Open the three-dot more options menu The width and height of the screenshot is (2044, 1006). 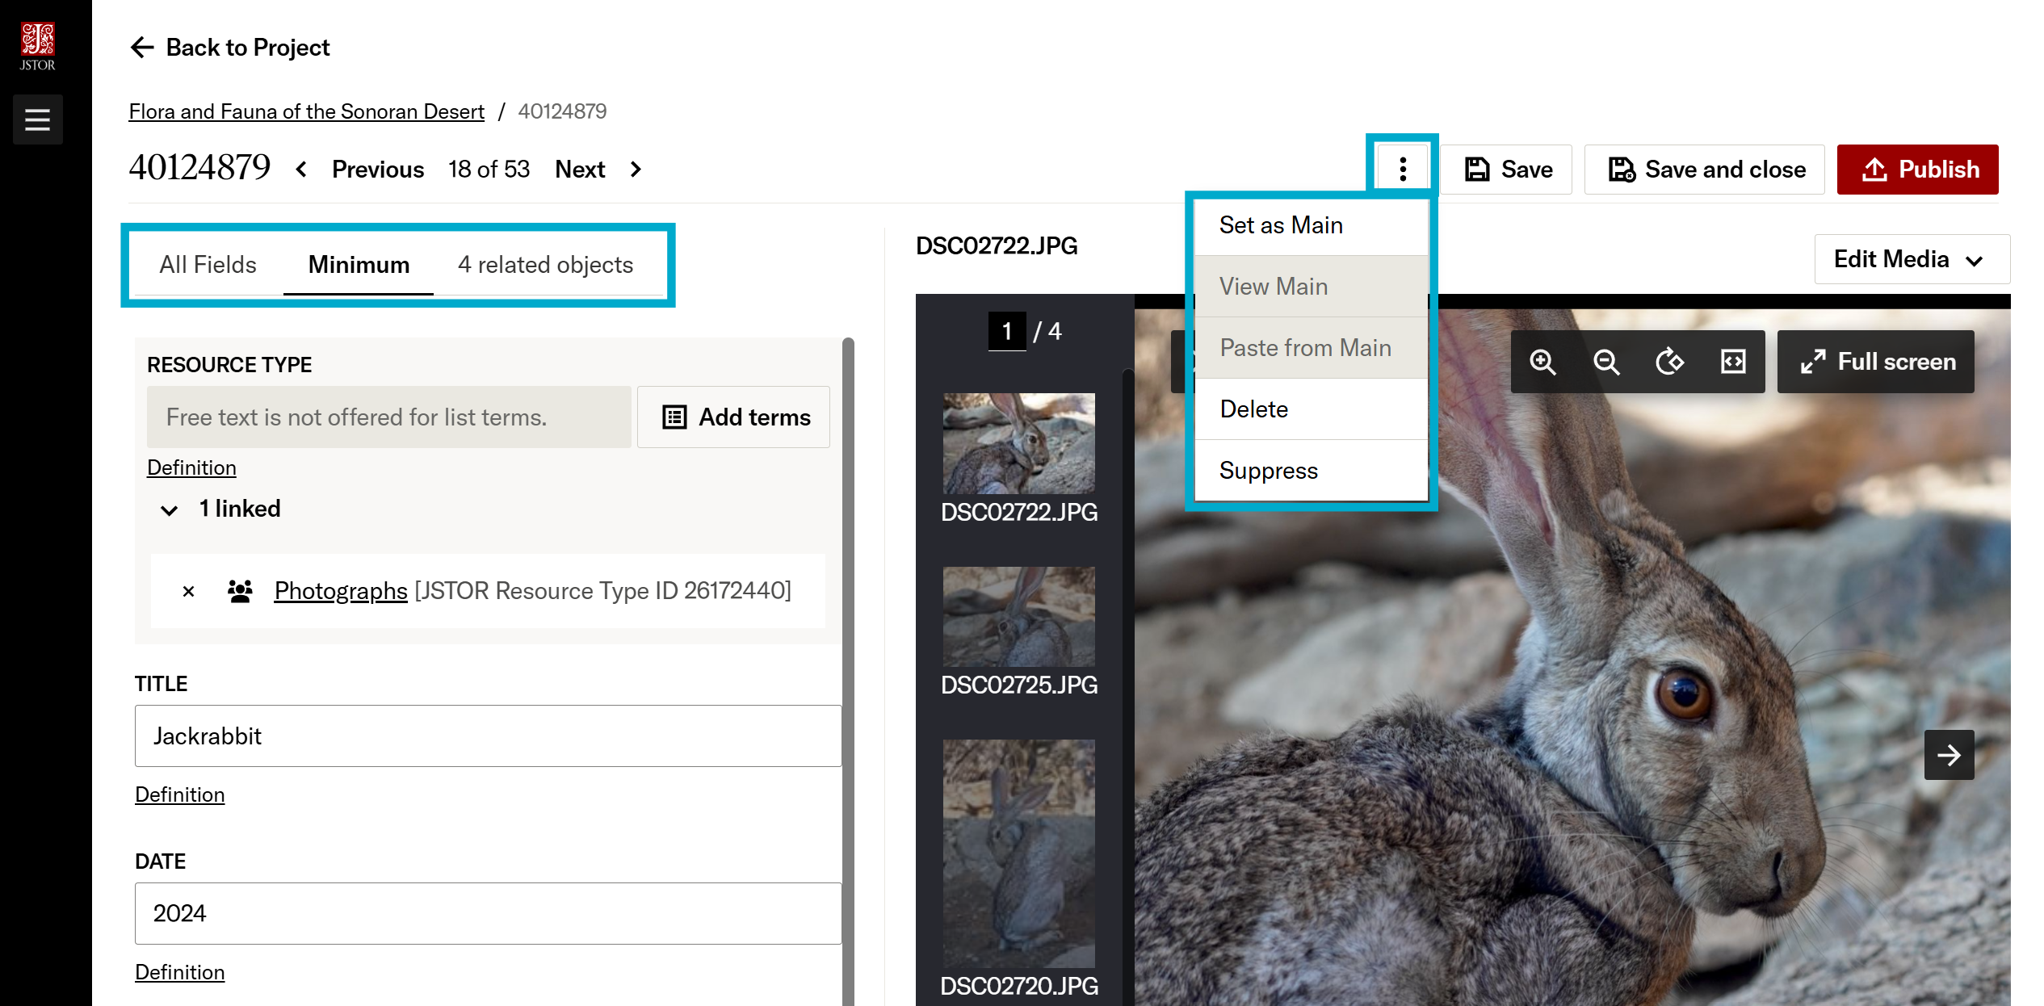point(1403,170)
